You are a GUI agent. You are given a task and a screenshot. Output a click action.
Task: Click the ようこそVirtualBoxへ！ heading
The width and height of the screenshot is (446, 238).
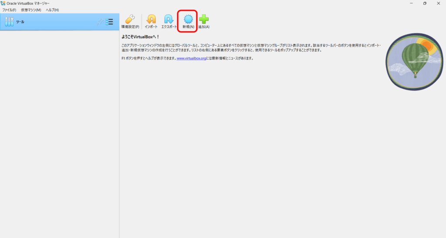coord(141,37)
